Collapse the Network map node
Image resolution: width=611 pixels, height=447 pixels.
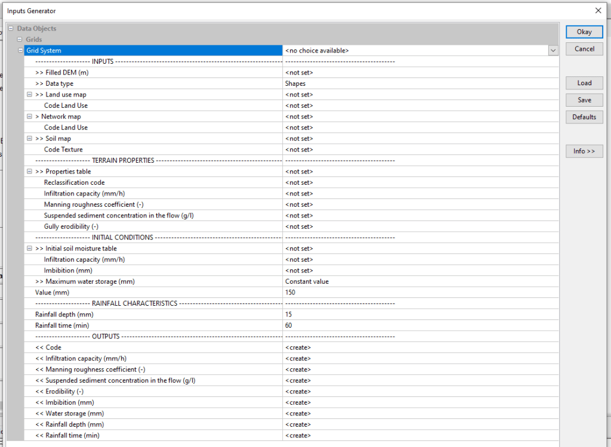point(29,117)
